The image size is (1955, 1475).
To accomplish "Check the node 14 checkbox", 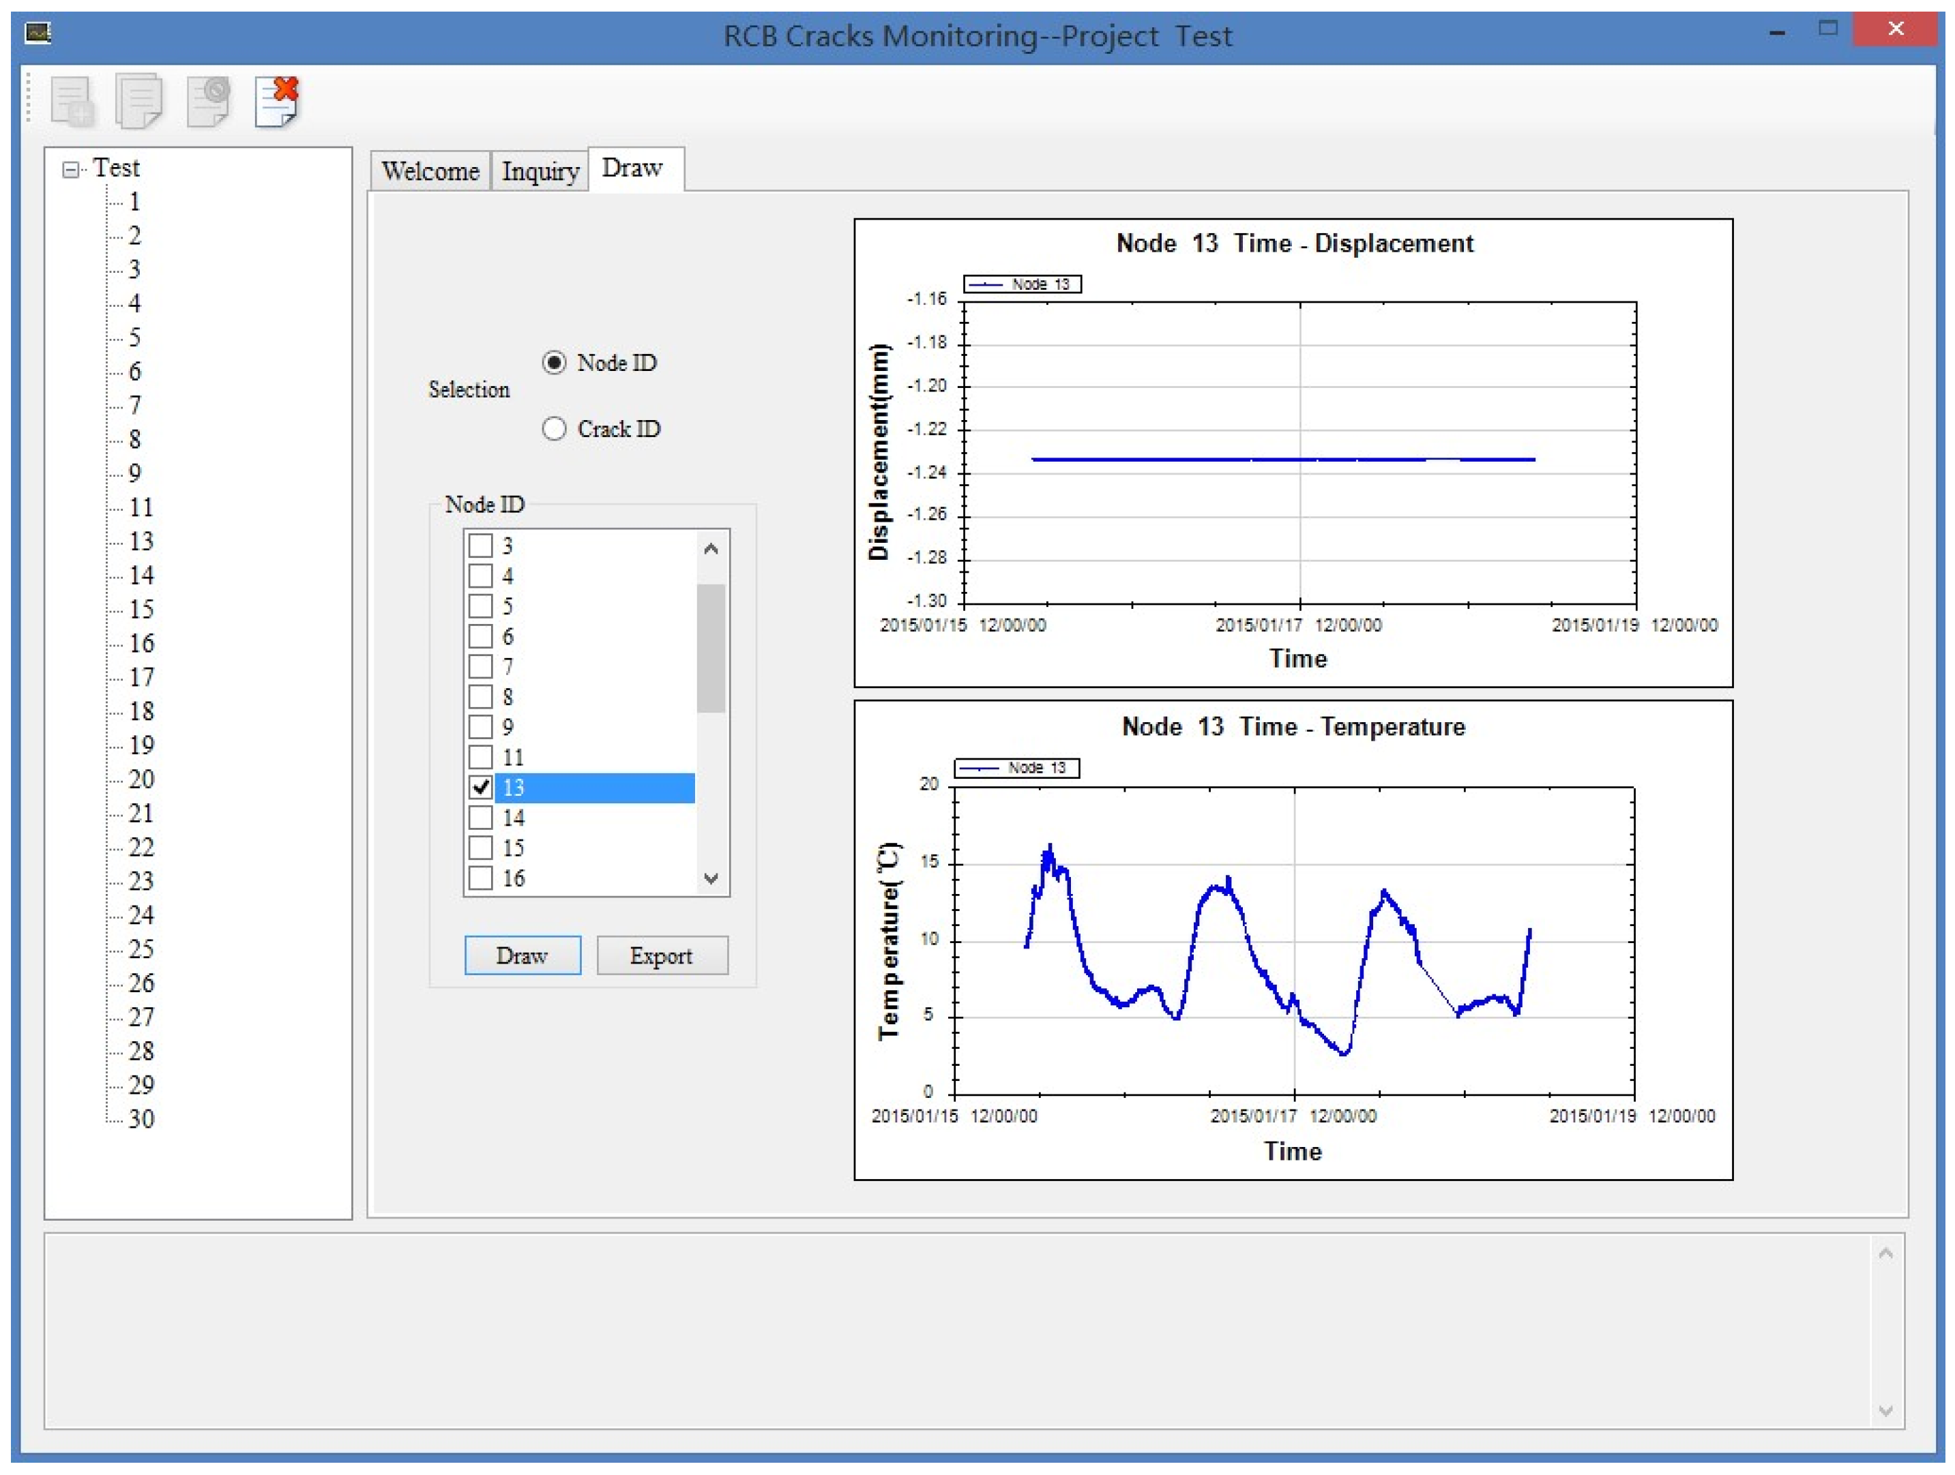I will [x=481, y=818].
